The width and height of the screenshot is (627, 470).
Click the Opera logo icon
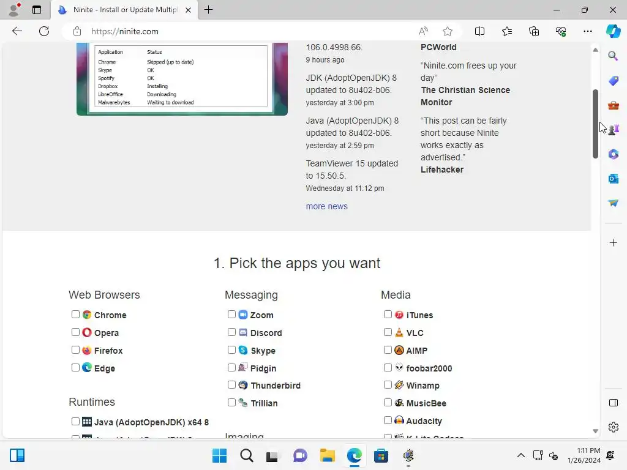coord(87,332)
